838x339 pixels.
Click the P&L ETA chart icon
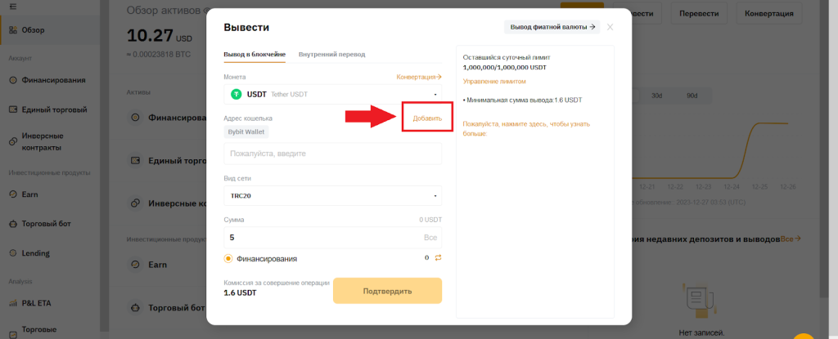13,303
